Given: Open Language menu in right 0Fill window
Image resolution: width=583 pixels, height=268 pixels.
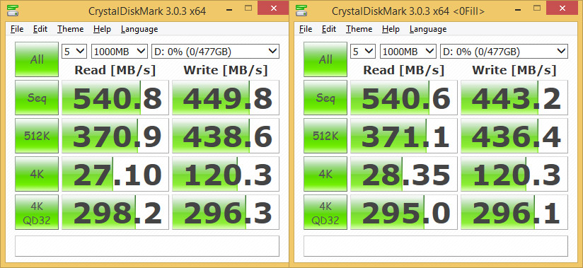Looking at the screenshot, I should pos(428,29).
